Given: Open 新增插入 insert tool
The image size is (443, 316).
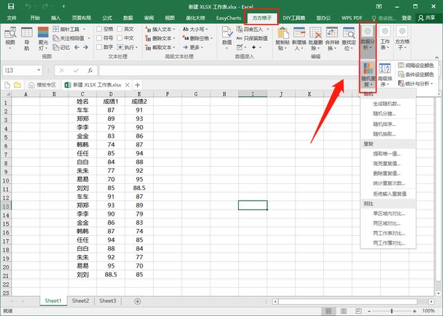Looking at the screenshot, I should click(x=299, y=39).
